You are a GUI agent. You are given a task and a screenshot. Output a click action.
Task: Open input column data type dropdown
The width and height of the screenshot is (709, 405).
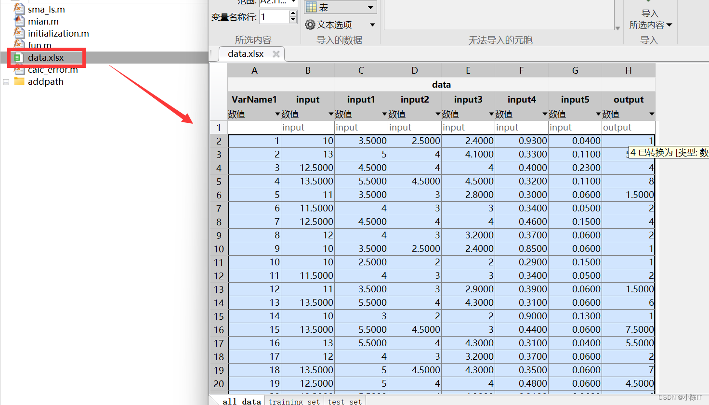point(331,114)
